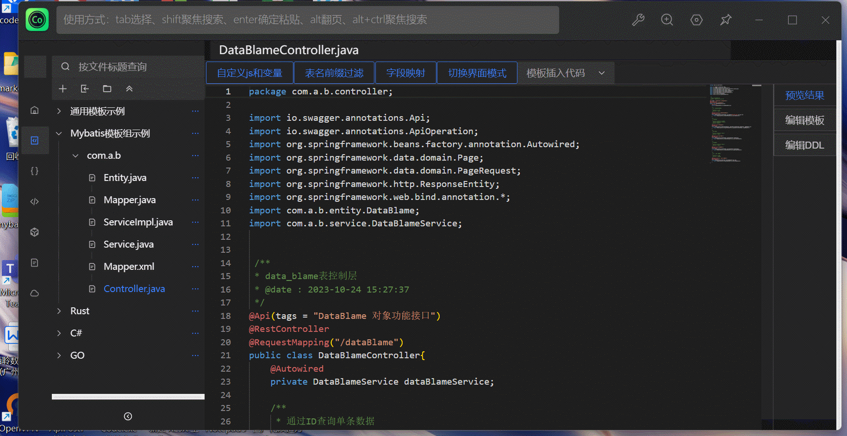Open the 表名前缀过滤 tab
Image resolution: width=847 pixels, height=436 pixels.
pos(334,73)
